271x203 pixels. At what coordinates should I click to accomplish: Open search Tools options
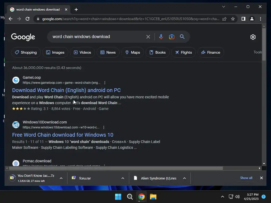click(x=258, y=52)
